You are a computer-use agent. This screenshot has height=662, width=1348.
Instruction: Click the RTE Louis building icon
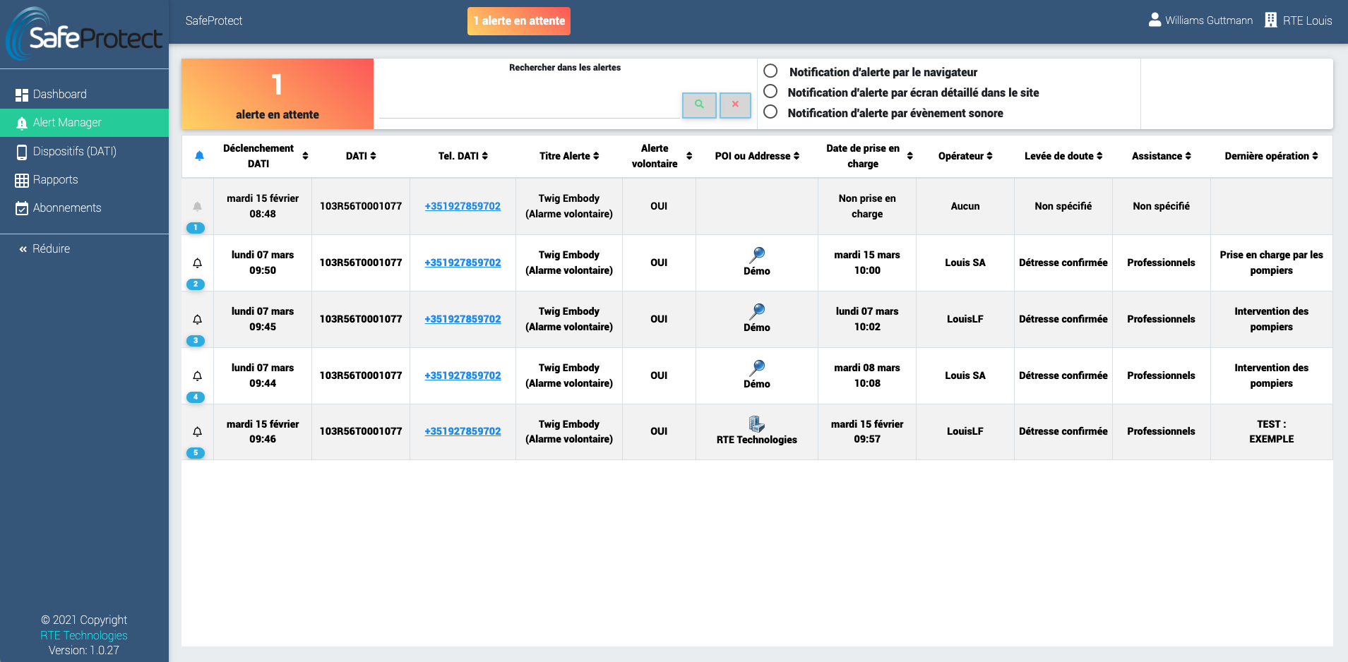1270,20
